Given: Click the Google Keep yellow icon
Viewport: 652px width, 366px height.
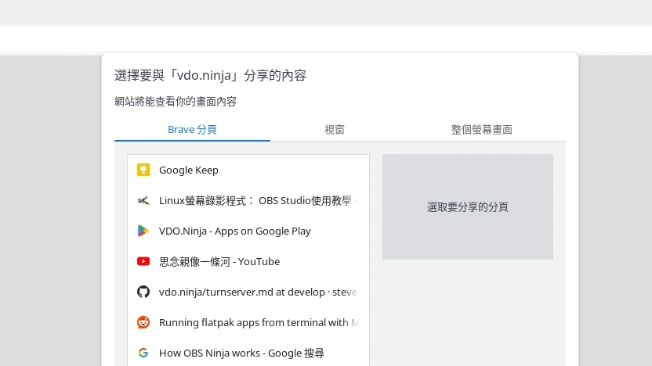Looking at the screenshot, I should click(x=143, y=170).
